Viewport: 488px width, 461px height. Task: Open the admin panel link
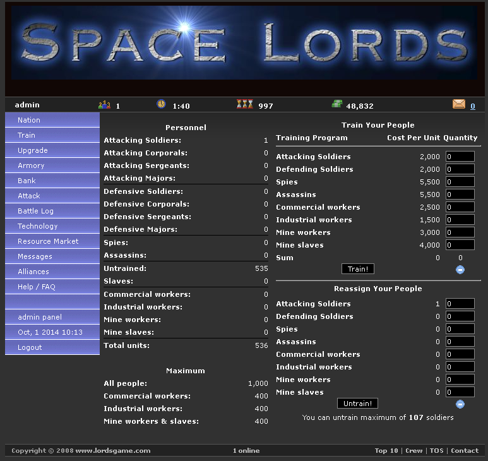pos(52,317)
